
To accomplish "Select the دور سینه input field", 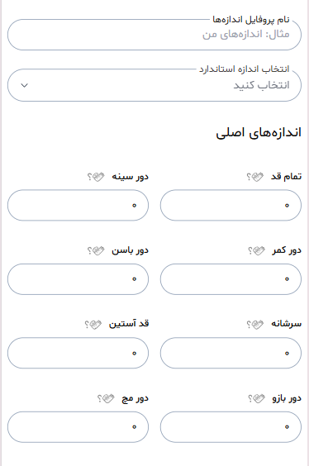I will (x=78, y=205).
